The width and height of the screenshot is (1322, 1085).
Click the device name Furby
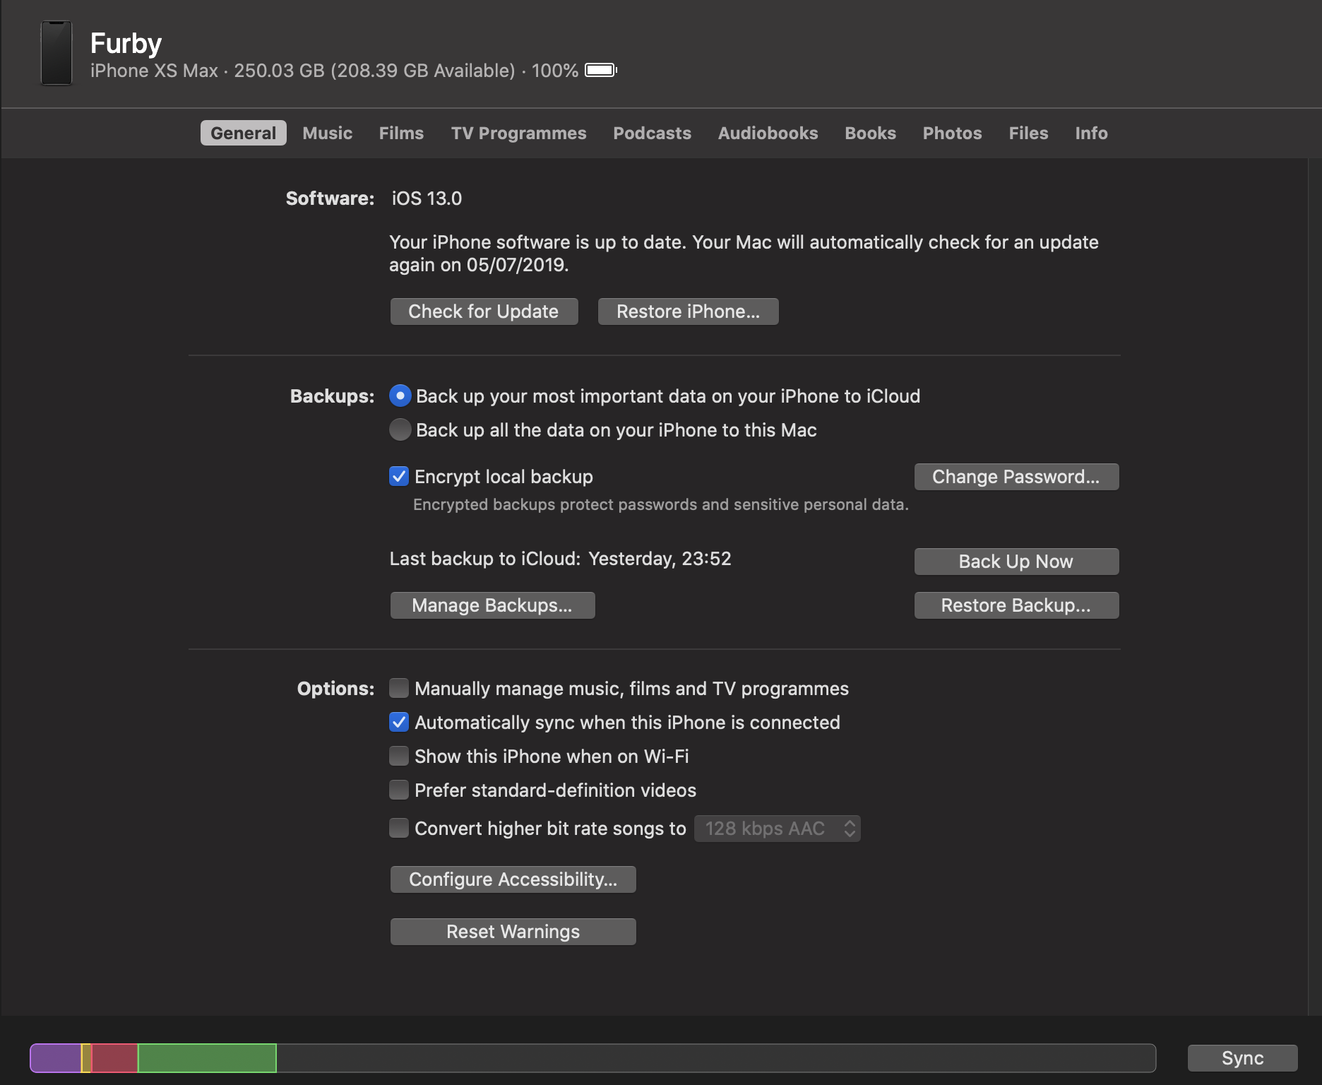pos(126,43)
